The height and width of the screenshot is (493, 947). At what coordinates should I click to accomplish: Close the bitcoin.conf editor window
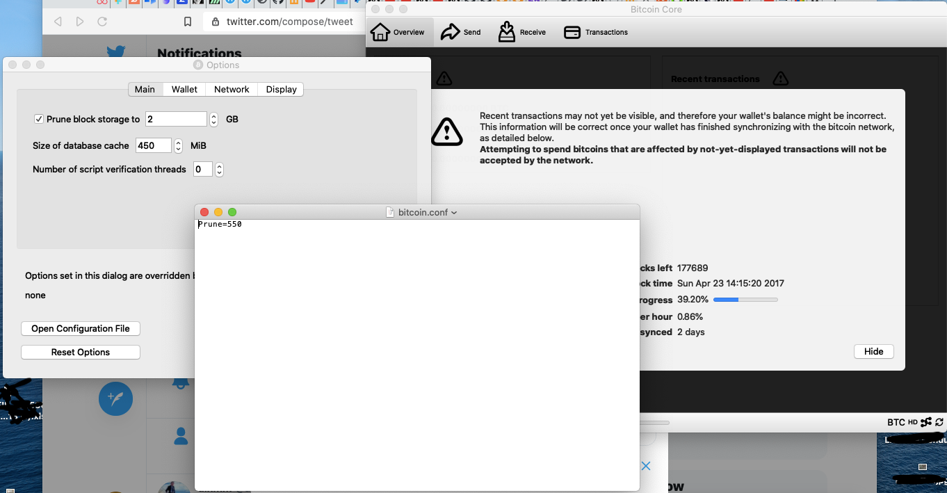tap(204, 212)
